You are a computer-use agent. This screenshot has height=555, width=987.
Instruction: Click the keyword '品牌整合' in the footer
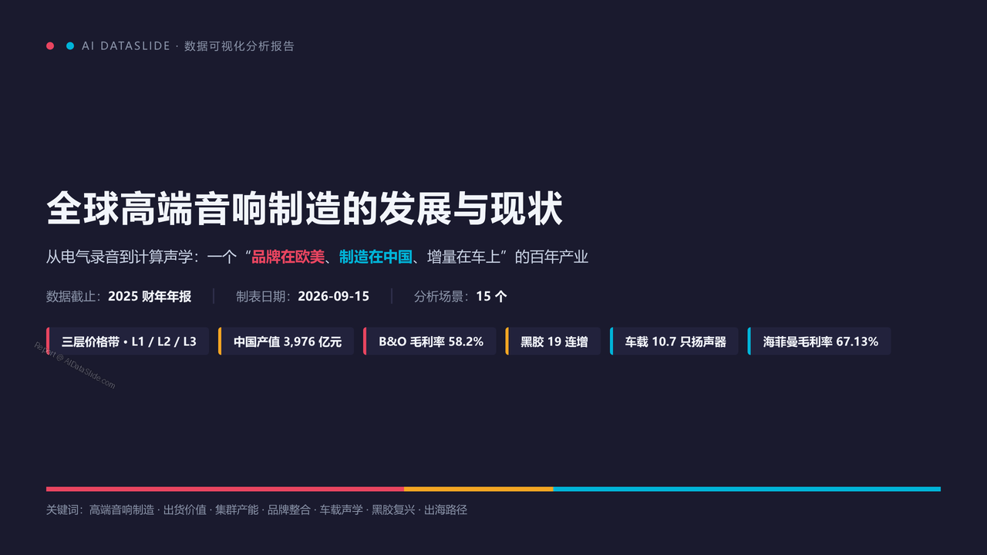tap(289, 510)
